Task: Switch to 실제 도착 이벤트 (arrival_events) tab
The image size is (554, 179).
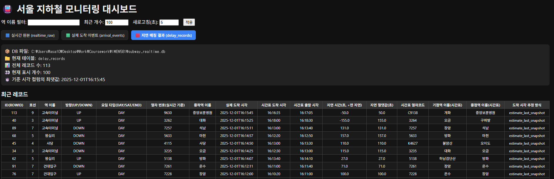Action: [95, 35]
